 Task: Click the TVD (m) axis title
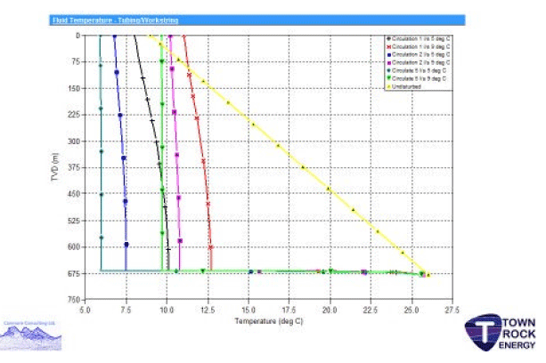point(54,167)
